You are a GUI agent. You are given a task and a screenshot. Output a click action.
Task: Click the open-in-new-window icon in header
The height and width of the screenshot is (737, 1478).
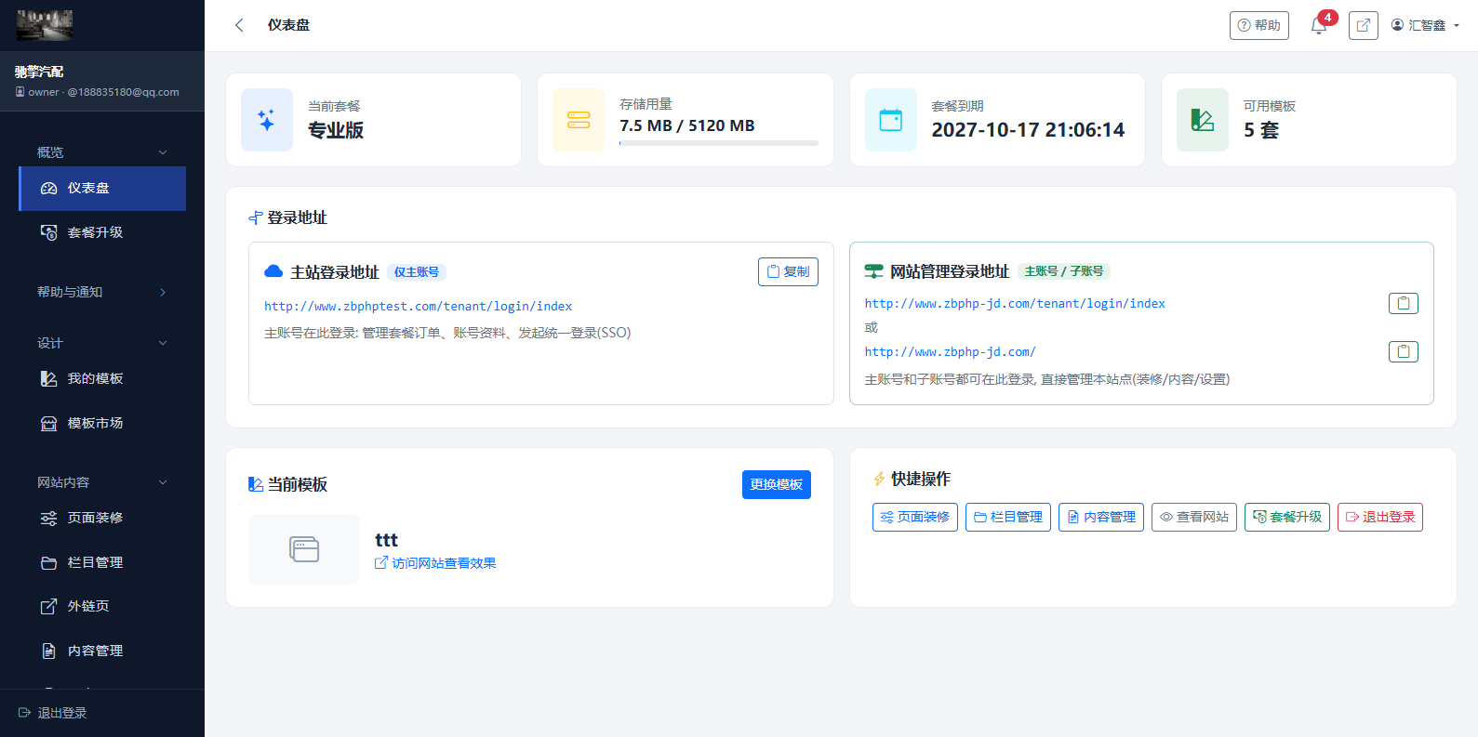pos(1363,25)
